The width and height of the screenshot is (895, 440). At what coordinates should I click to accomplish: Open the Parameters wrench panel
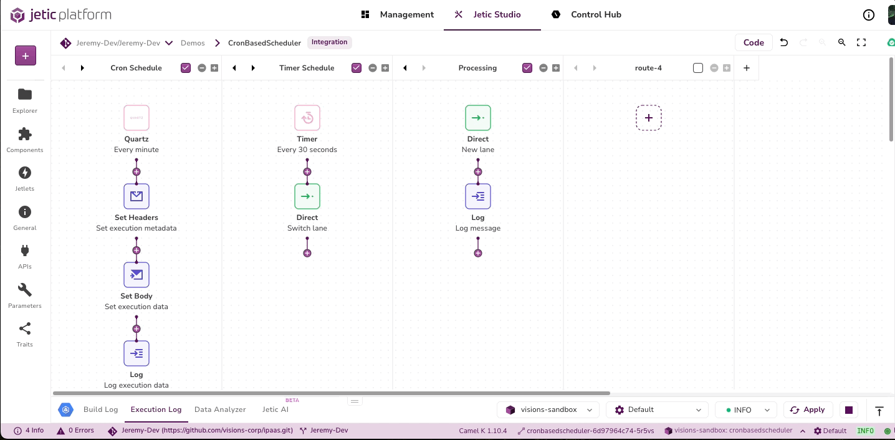(x=25, y=296)
